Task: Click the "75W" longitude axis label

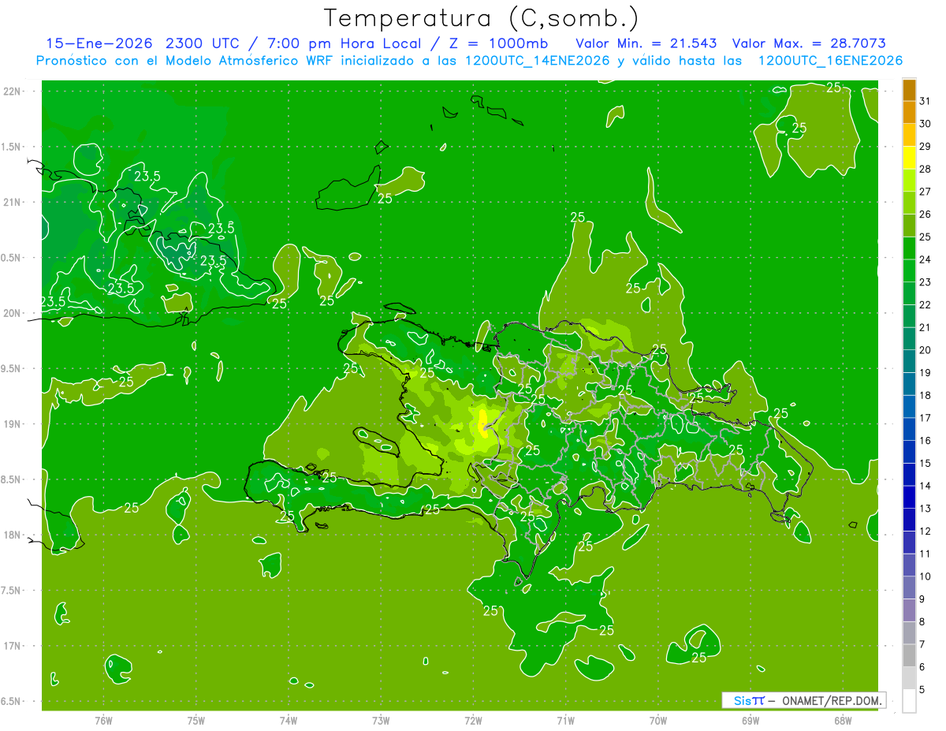Action: 196,721
